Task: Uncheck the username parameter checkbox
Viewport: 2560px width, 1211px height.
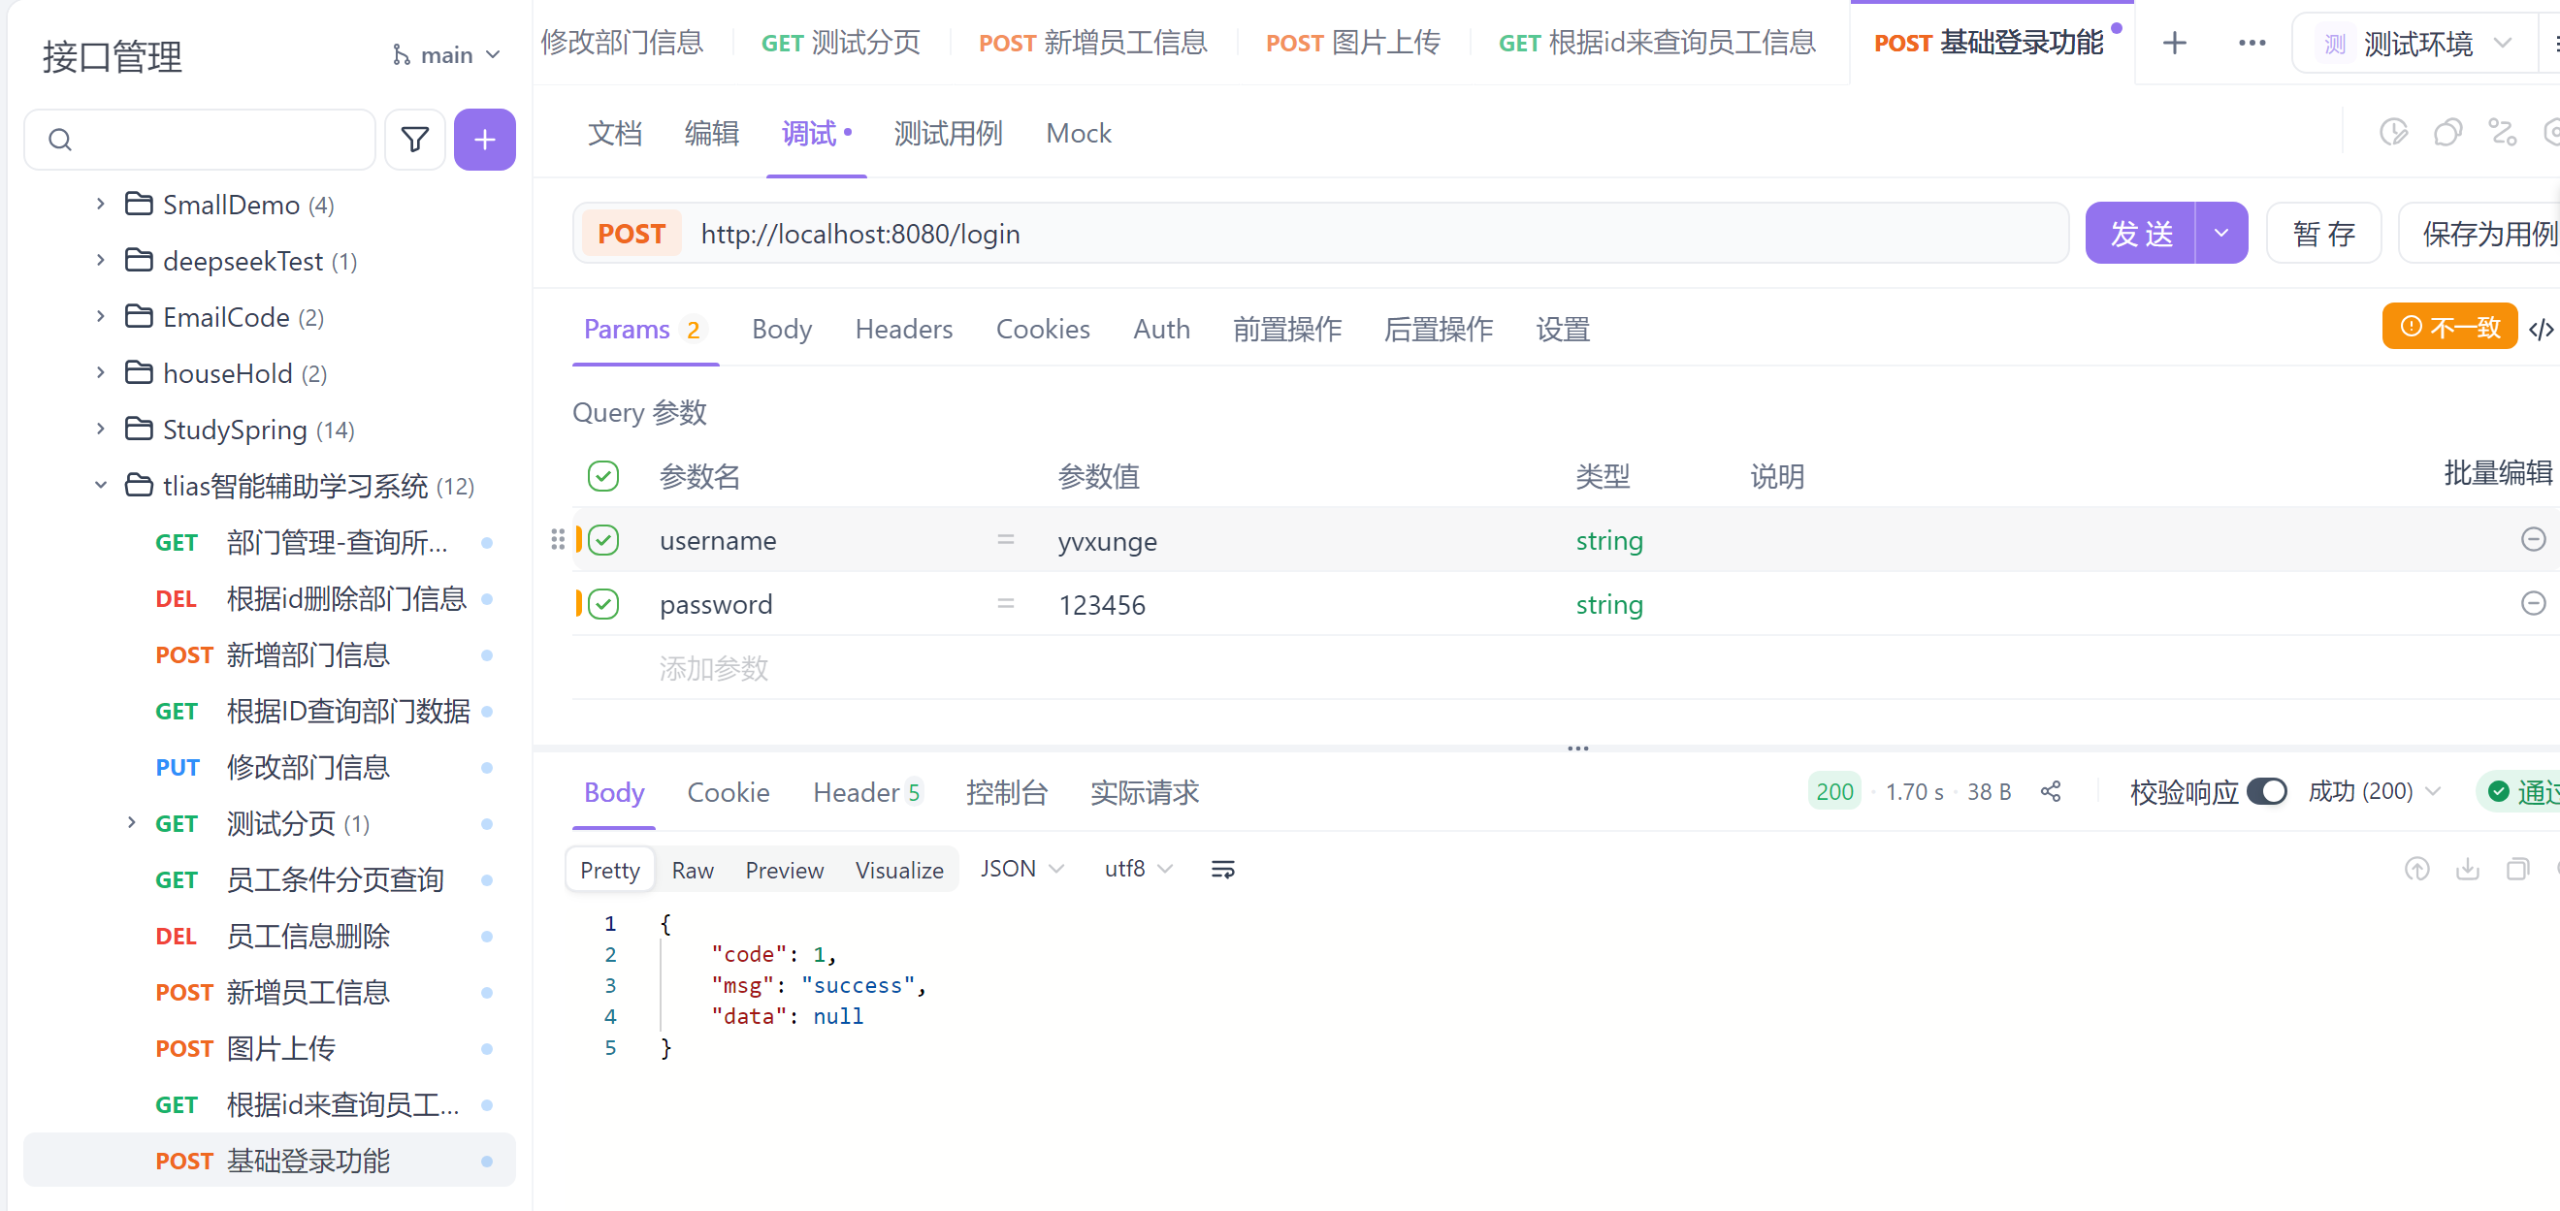Action: point(602,539)
